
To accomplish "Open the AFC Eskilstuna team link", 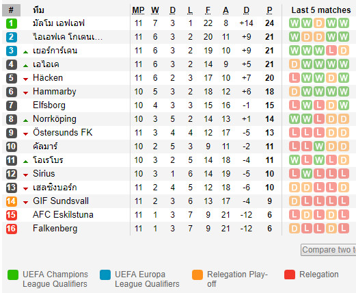I will coord(63,215).
